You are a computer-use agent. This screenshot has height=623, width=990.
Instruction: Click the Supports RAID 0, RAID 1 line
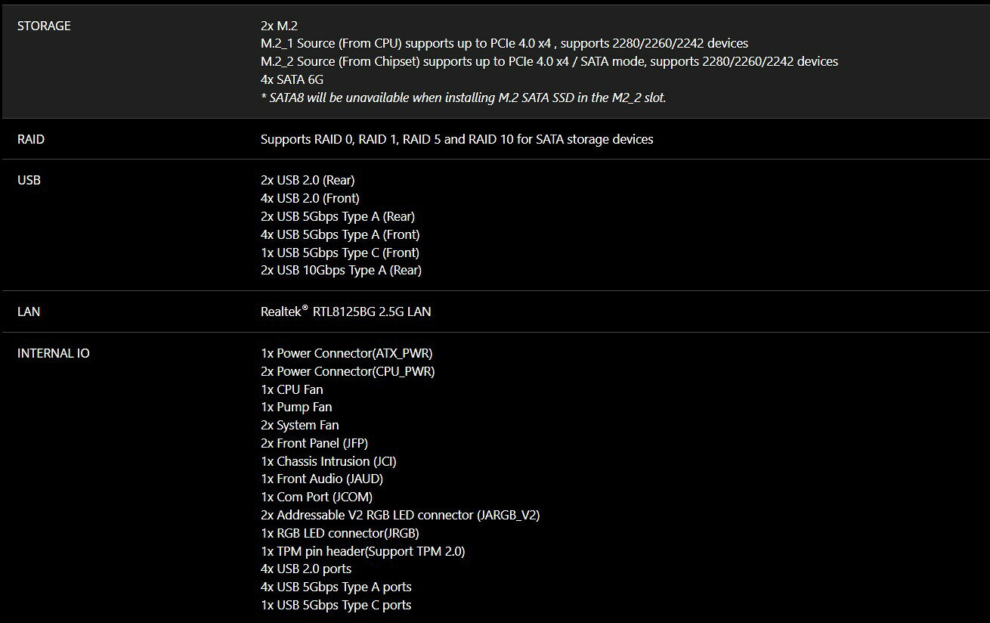457,139
